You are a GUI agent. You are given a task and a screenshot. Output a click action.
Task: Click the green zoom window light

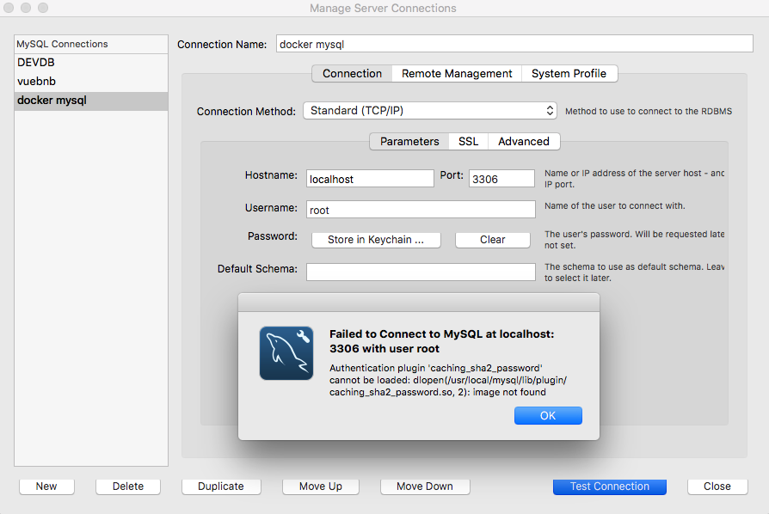click(43, 8)
